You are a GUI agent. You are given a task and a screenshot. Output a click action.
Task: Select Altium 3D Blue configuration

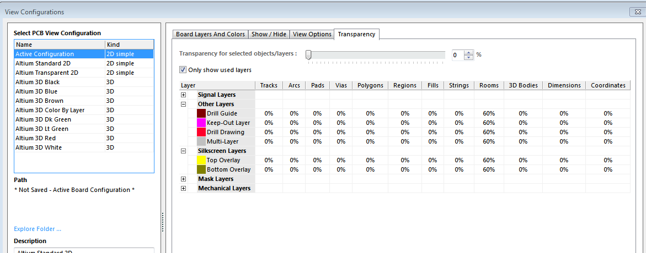point(84,92)
